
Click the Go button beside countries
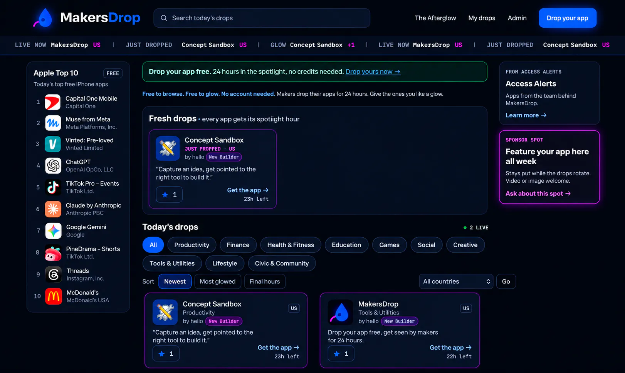506,281
